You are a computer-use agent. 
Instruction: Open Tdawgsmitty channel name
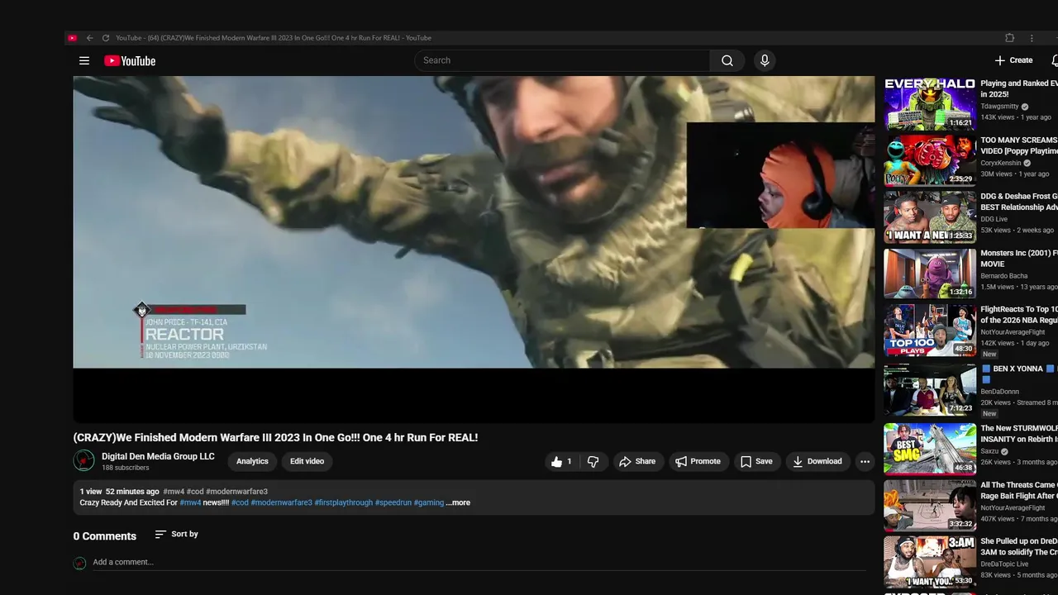pos(1000,107)
